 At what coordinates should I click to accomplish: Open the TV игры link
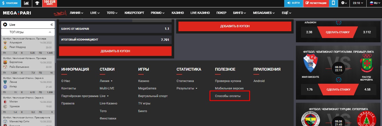click(x=144, y=103)
